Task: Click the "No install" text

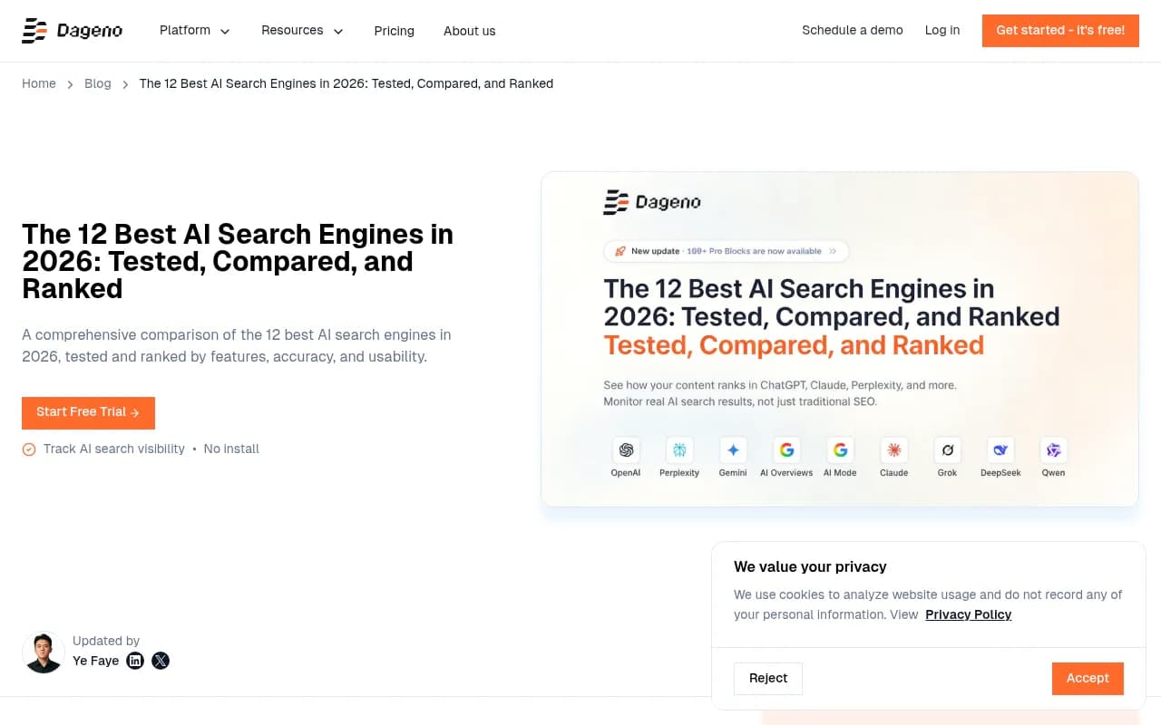Action: click(231, 449)
